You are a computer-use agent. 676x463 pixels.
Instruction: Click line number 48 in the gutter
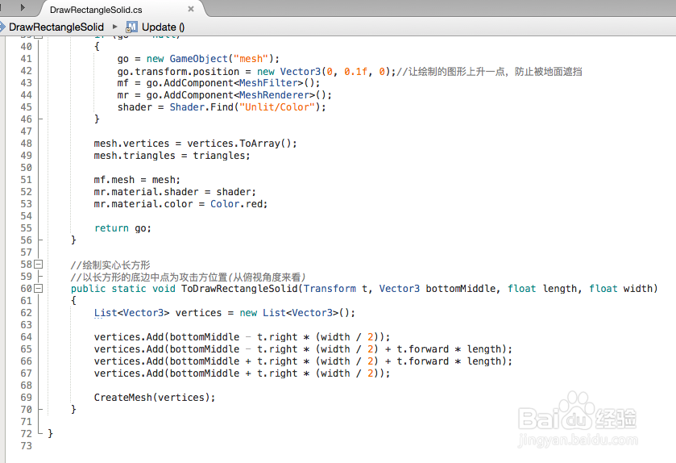click(x=26, y=144)
